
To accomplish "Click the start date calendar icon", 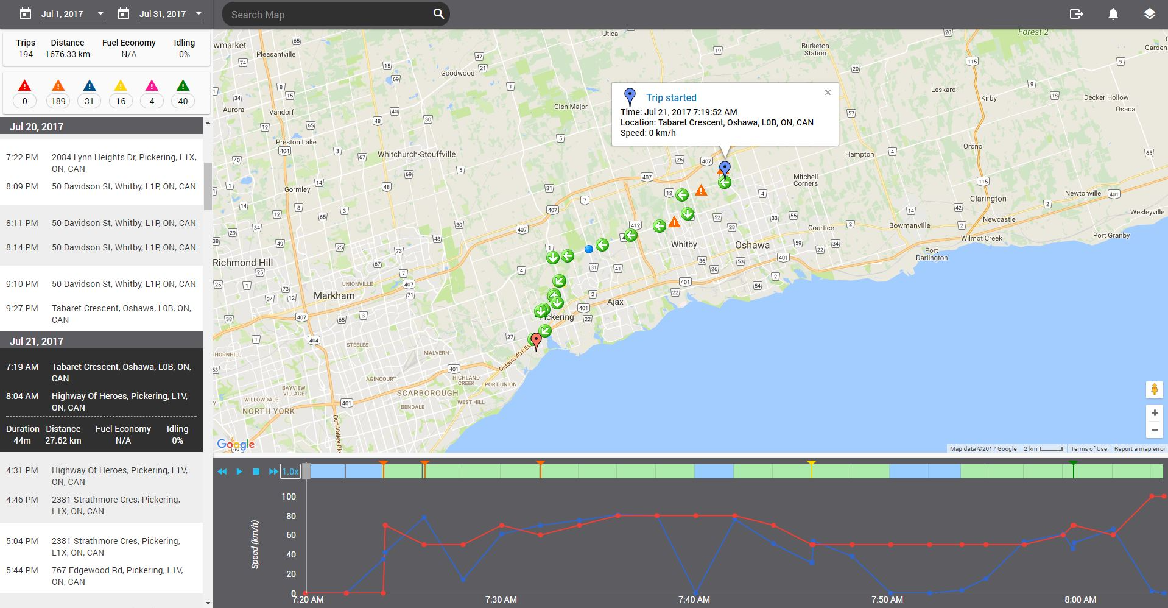I will [26, 13].
